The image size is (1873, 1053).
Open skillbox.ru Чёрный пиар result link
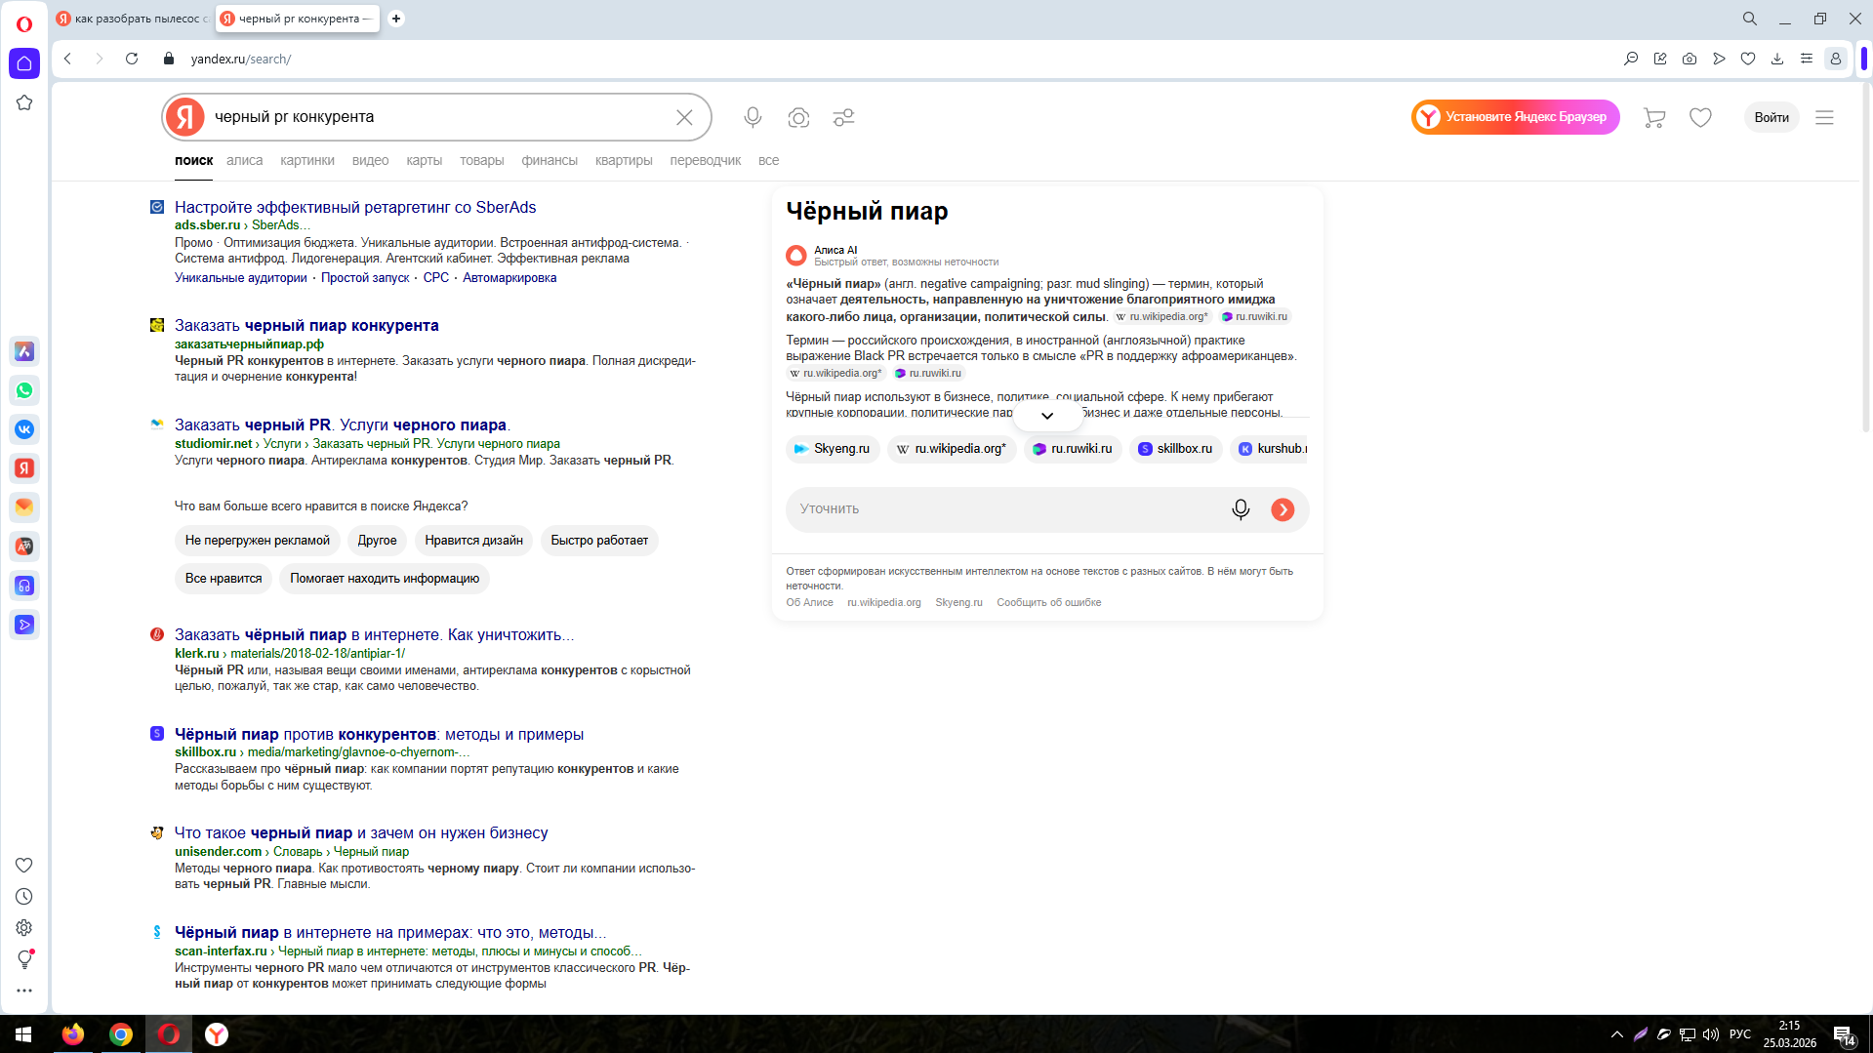click(x=379, y=735)
